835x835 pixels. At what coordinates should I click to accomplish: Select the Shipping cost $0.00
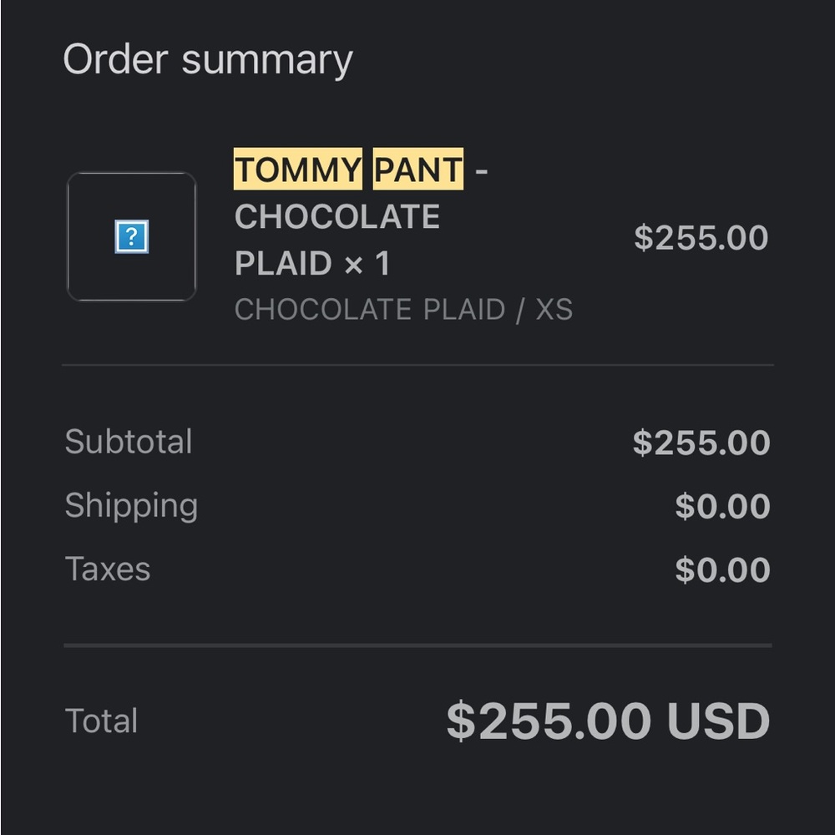722,507
